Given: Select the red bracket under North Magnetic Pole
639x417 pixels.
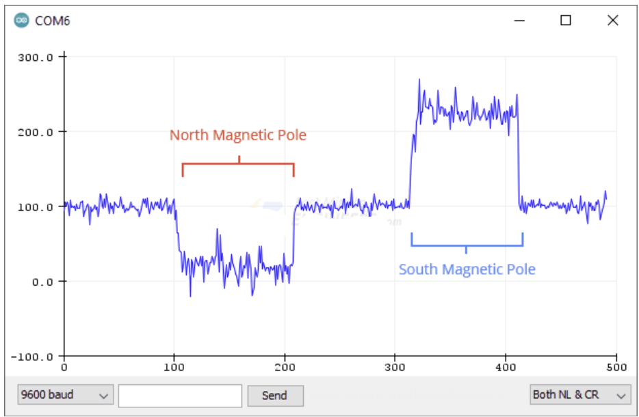Looking at the screenshot, I should tap(238, 164).
